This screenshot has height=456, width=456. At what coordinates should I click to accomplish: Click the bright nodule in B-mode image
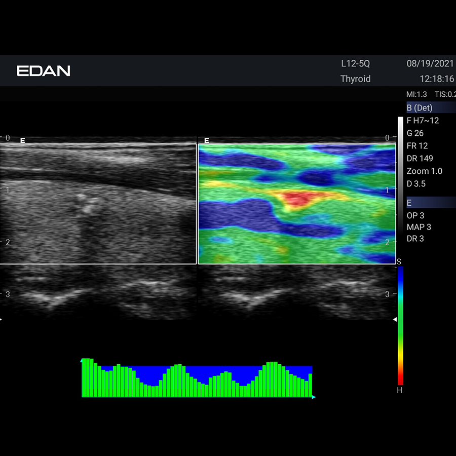pos(88,204)
